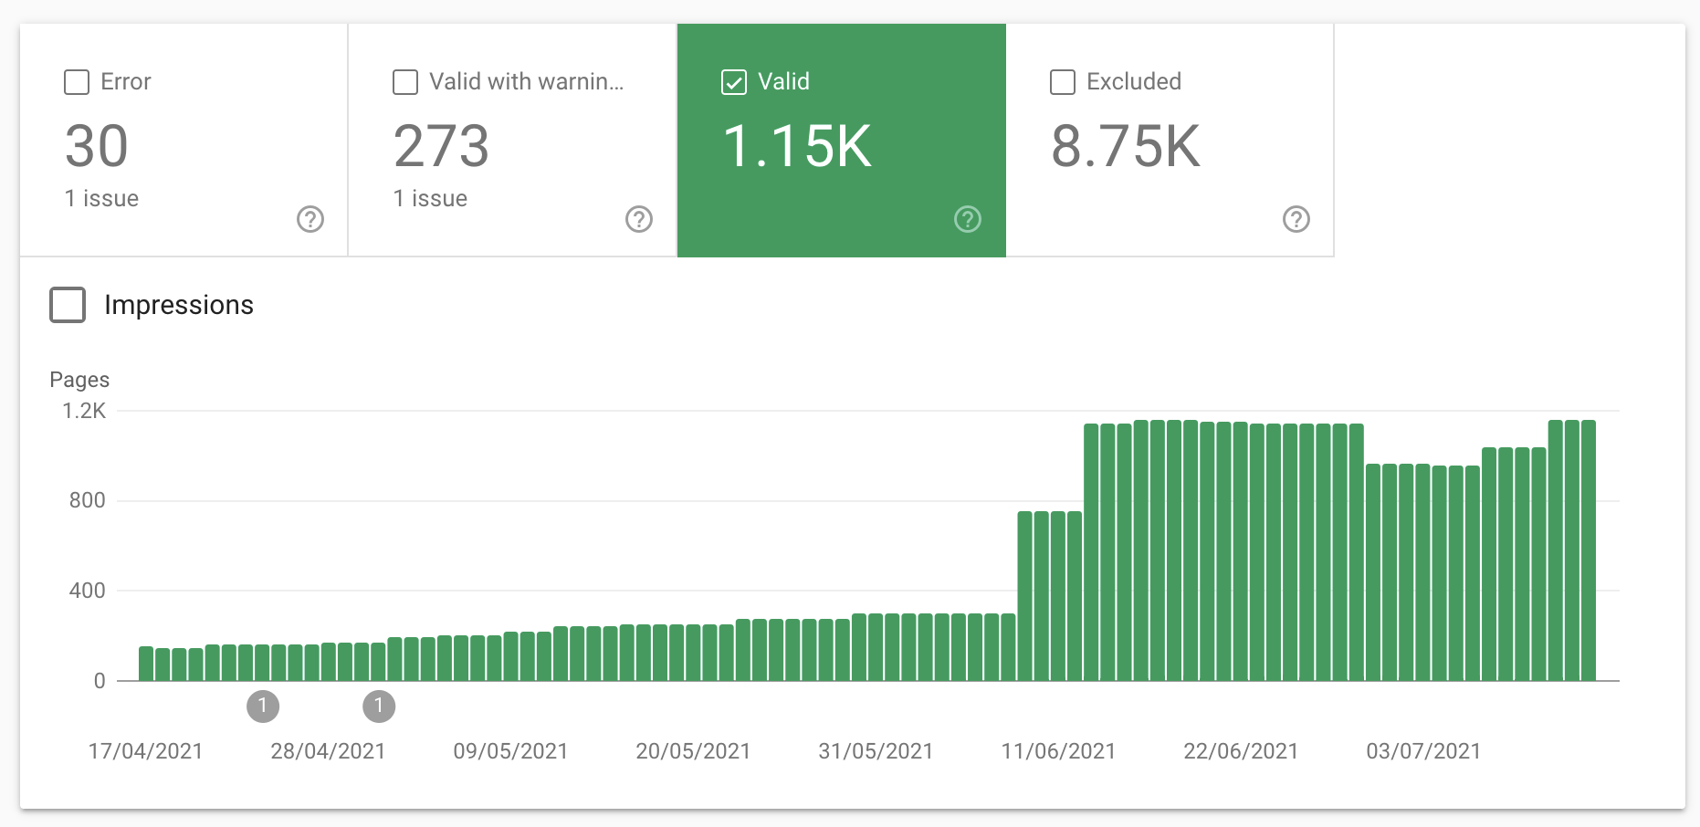Select the Error 30 status card

(x=184, y=140)
